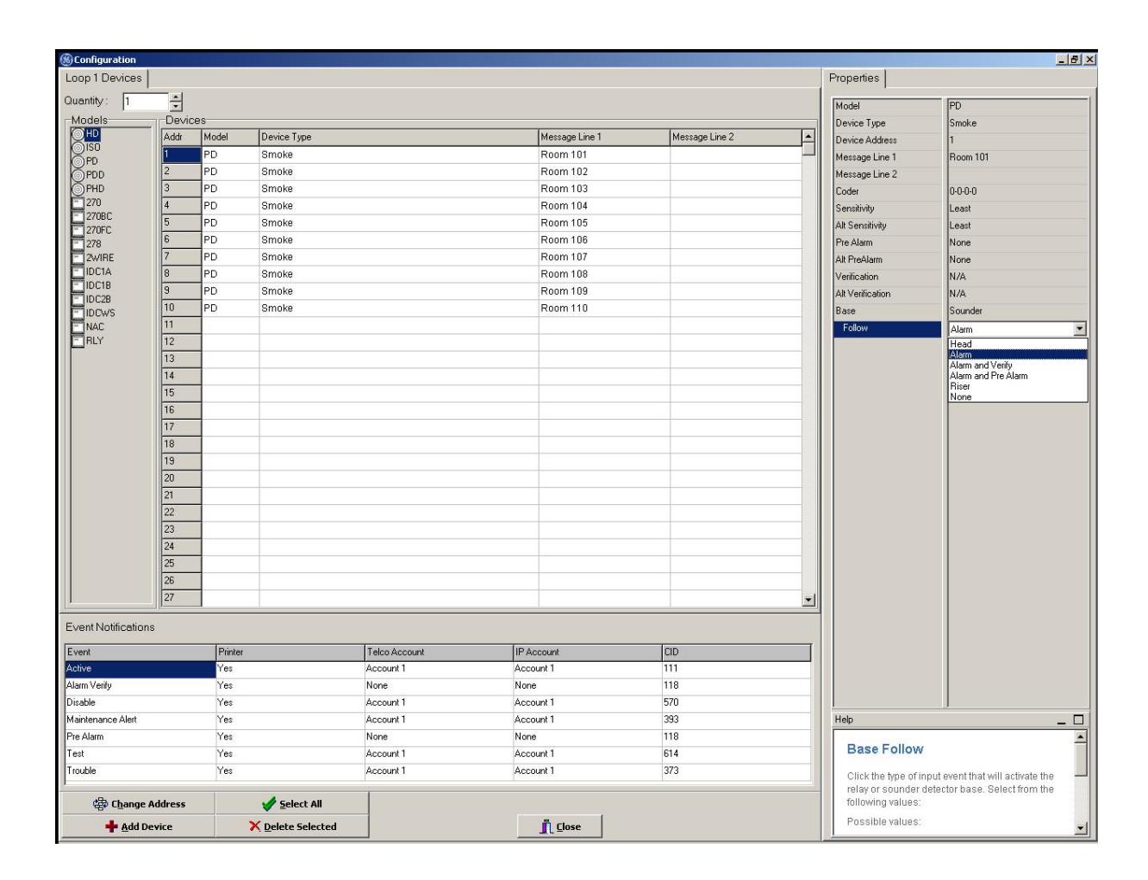This screenshot has height=880, width=1148.
Task: Click the Change Address button
Action: click(x=139, y=803)
